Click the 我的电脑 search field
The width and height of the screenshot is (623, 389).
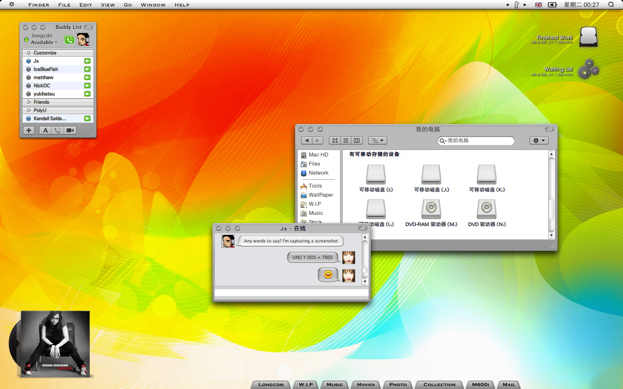coord(476,140)
